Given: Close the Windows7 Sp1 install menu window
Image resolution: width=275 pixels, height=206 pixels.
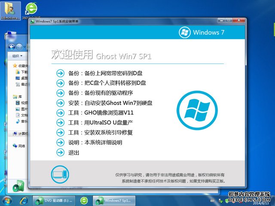Looking at the screenshot, I should pyautogui.click(x=239, y=20).
